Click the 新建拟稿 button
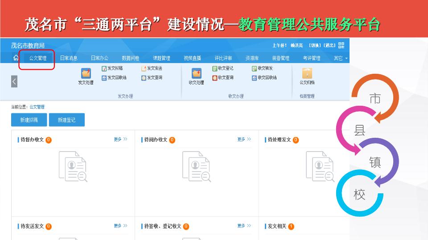This screenshot has width=428, height=240. coord(29,120)
